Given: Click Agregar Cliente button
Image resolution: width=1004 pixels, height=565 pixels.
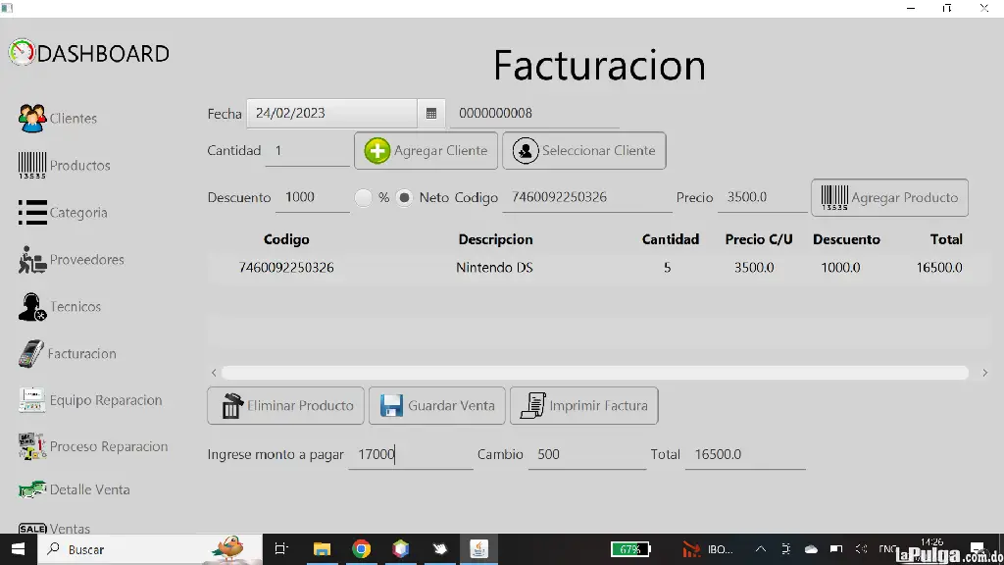Looking at the screenshot, I should [x=426, y=150].
